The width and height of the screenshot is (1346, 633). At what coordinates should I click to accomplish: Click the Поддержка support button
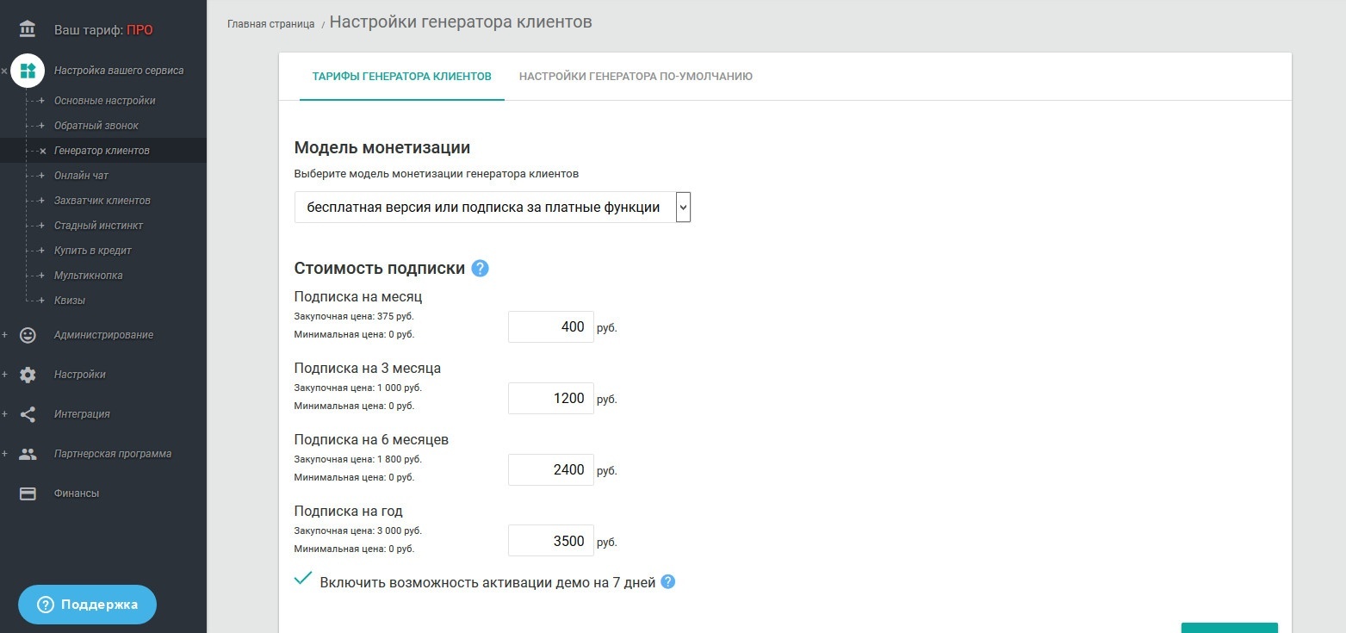tap(87, 605)
